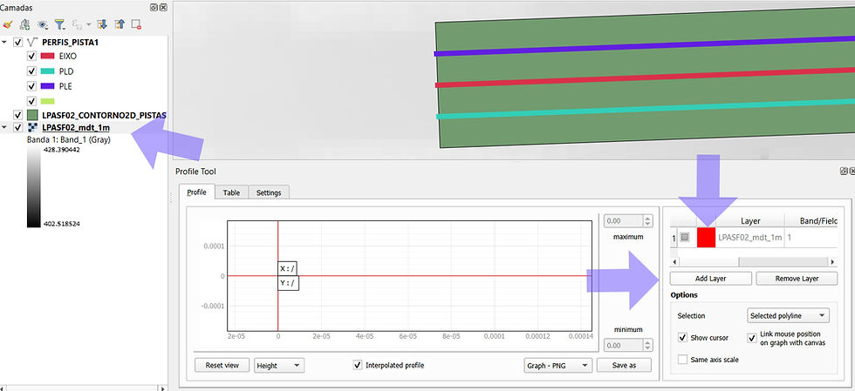The image size is (855, 391).
Task: Toggle visibility of LPASF02_CONTORNO2D_PISTAS layer
Action: tap(18, 115)
